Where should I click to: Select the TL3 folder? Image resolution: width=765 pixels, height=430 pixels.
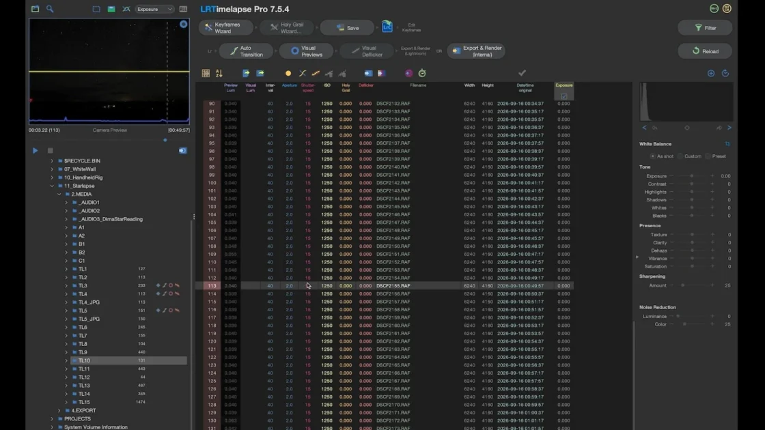tap(83, 286)
